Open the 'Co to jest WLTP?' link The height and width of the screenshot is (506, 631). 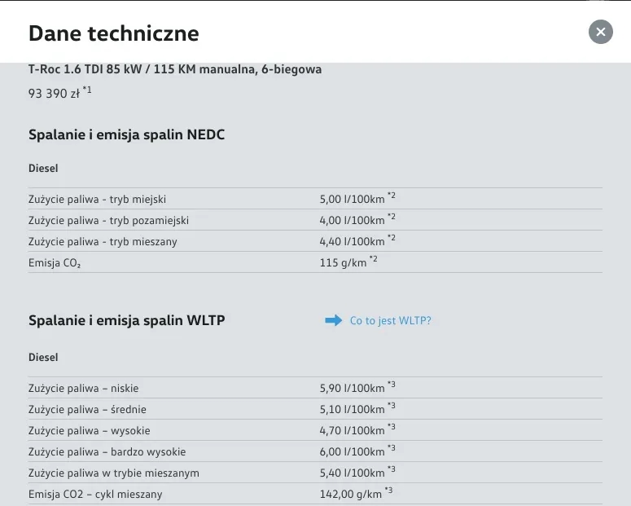(x=390, y=321)
